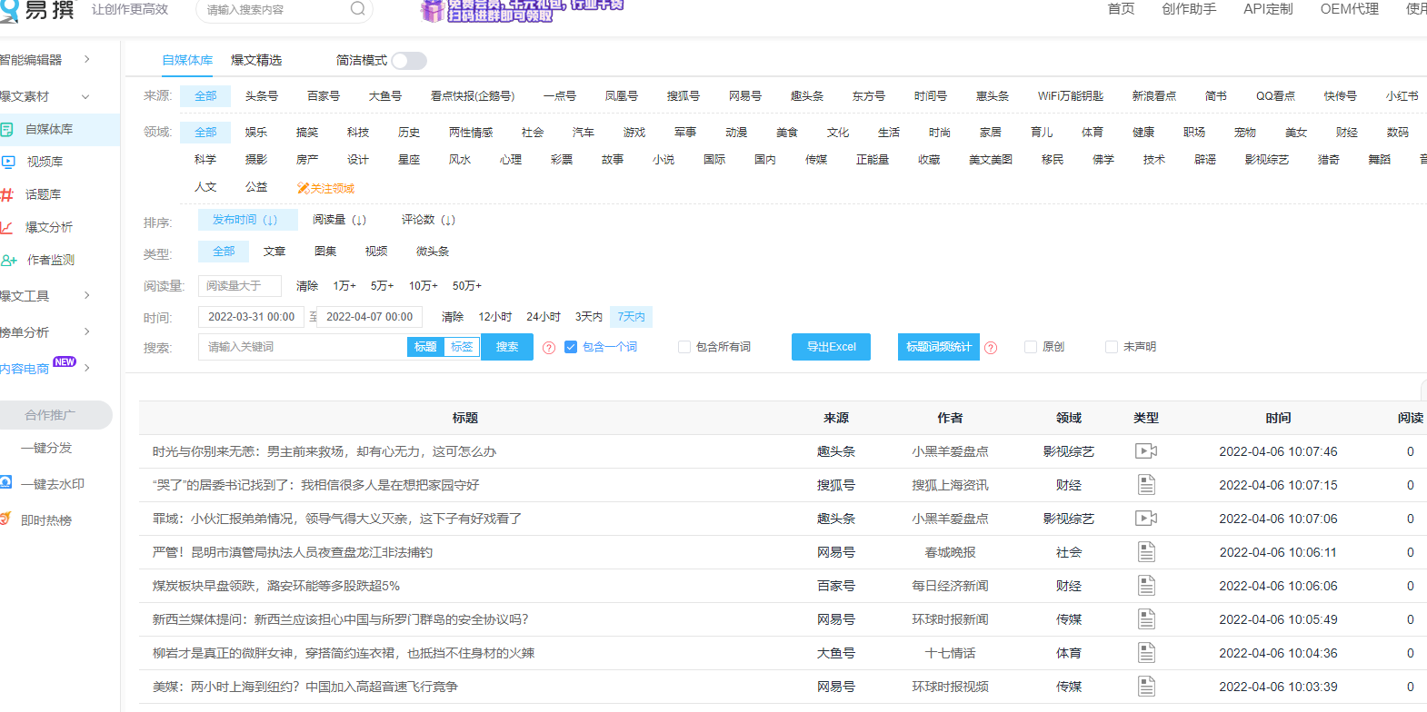
Task: Click the 关注领域 star icon link
Action: tap(325, 188)
